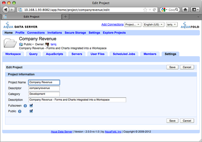Click the top Save button
The height and width of the screenshot is (142, 202).
tap(172, 67)
